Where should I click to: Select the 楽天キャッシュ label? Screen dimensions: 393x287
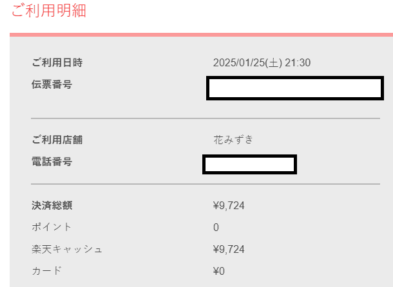[x=67, y=249]
